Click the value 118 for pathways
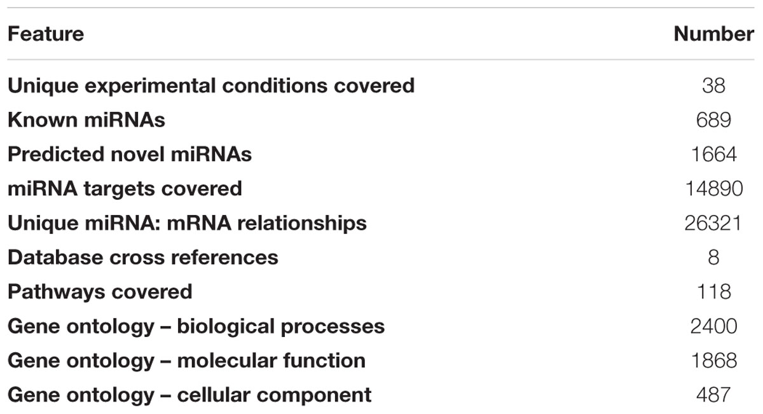The image size is (763, 414). [713, 291]
